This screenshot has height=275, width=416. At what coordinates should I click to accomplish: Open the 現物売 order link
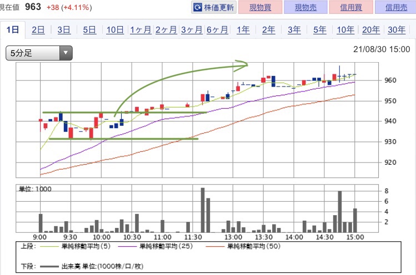(x=305, y=7)
